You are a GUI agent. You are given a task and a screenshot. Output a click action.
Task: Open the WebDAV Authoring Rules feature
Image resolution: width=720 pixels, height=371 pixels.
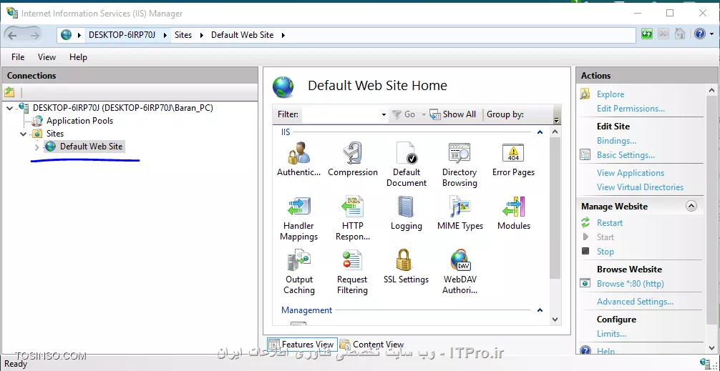pyautogui.click(x=460, y=272)
